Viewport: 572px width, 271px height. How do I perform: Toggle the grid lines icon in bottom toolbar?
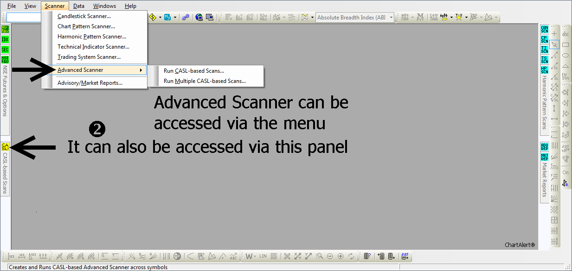(x=274, y=256)
